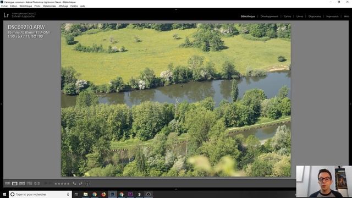This screenshot has height=198, width=352.
Task: Open People view icon in toolbar
Action: pyautogui.click(x=37, y=184)
